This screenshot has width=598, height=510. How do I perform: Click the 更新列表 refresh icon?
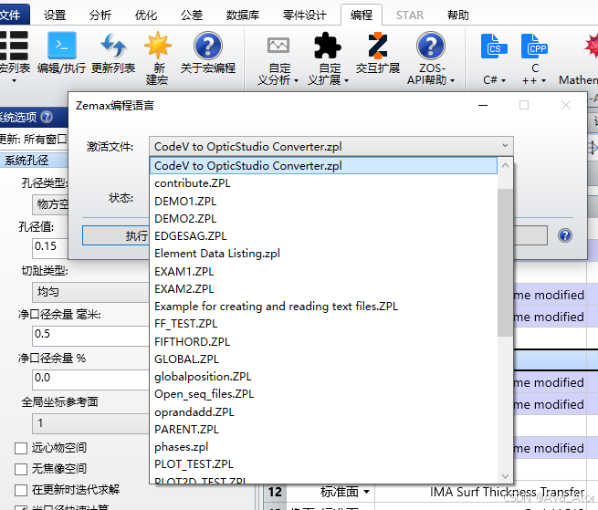(113, 46)
